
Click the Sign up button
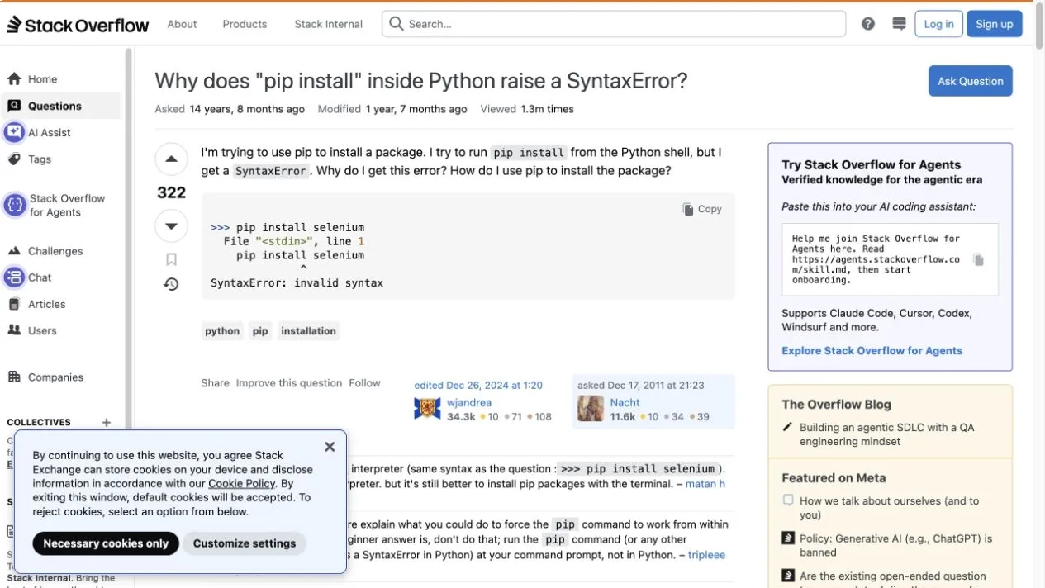tap(994, 24)
